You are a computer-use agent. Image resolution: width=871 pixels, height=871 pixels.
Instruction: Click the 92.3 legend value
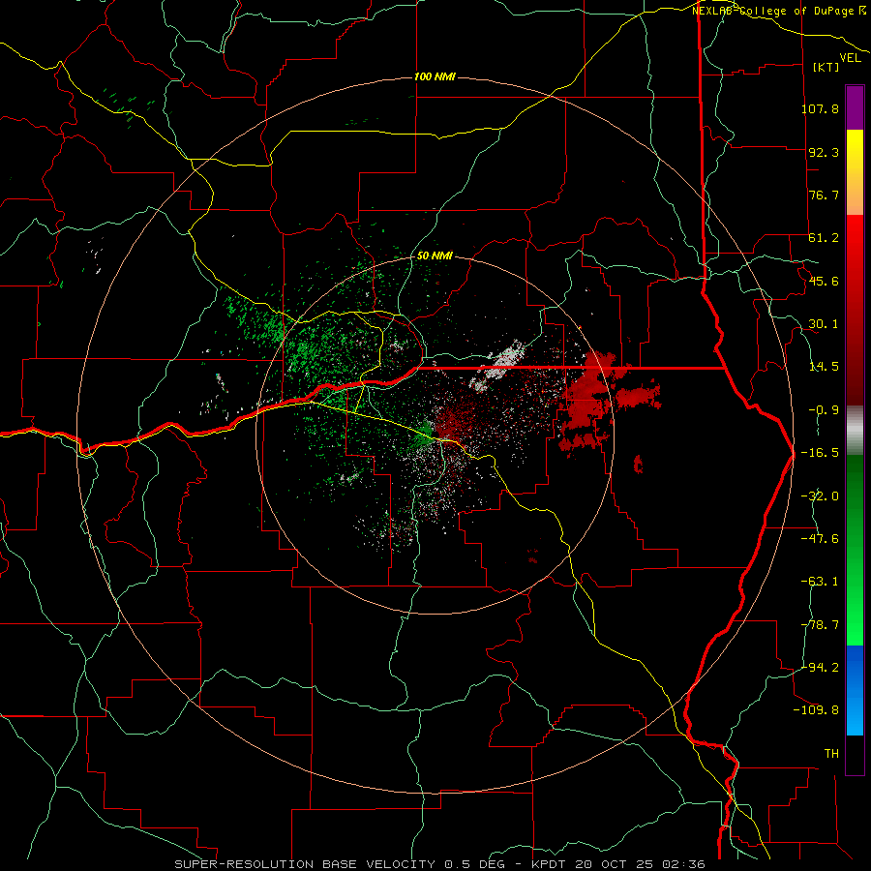(824, 152)
